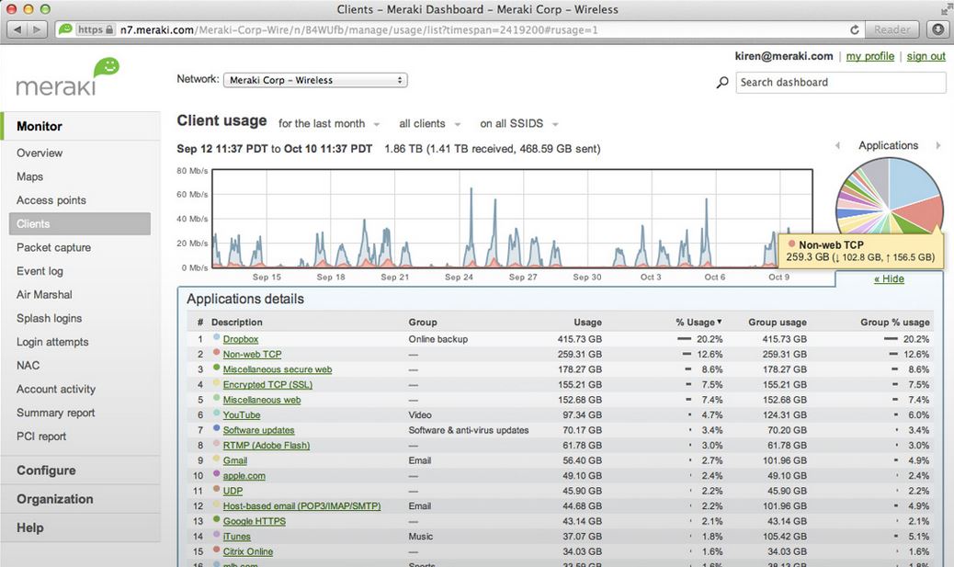The width and height of the screenshot is (954, 567).
Task: Click the 'my profile' link
Action: tap(870, 56)
